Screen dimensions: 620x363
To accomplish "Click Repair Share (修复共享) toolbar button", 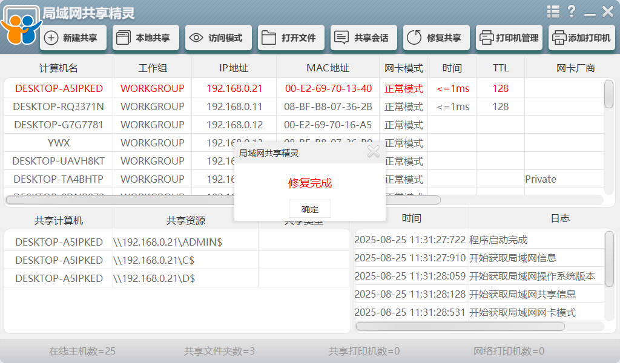I will point(436,38).
